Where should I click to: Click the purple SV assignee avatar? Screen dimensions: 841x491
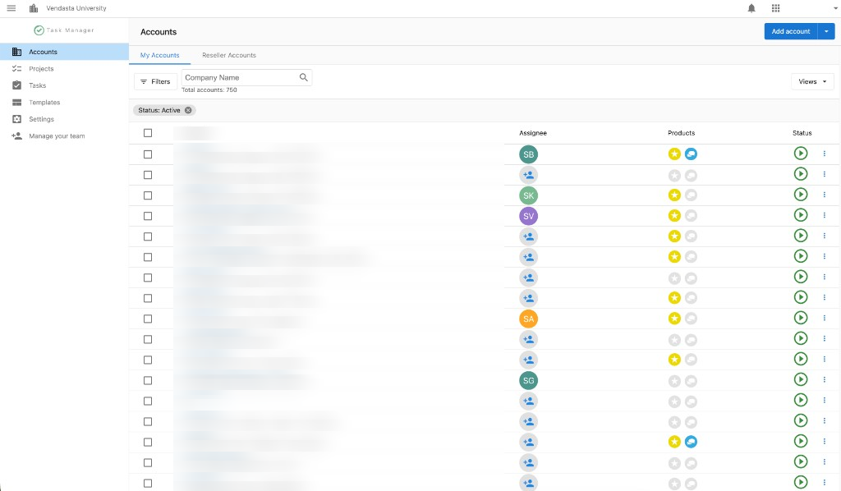pos(528,216)
